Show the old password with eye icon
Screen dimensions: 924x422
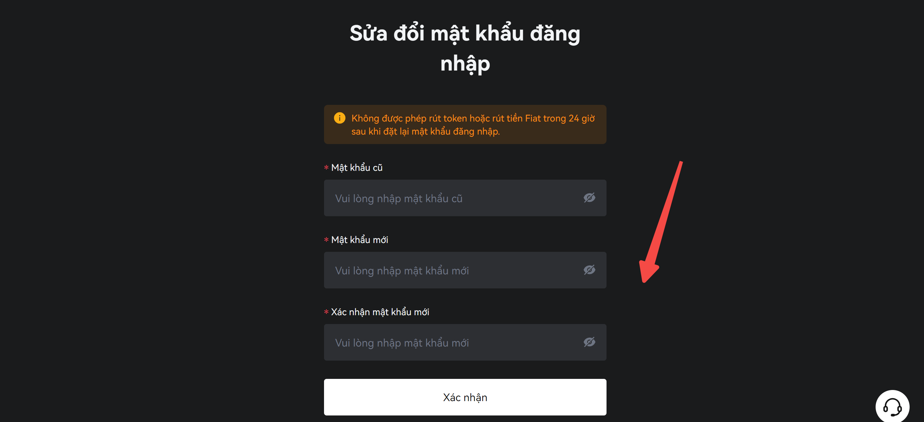coord(589,198)
